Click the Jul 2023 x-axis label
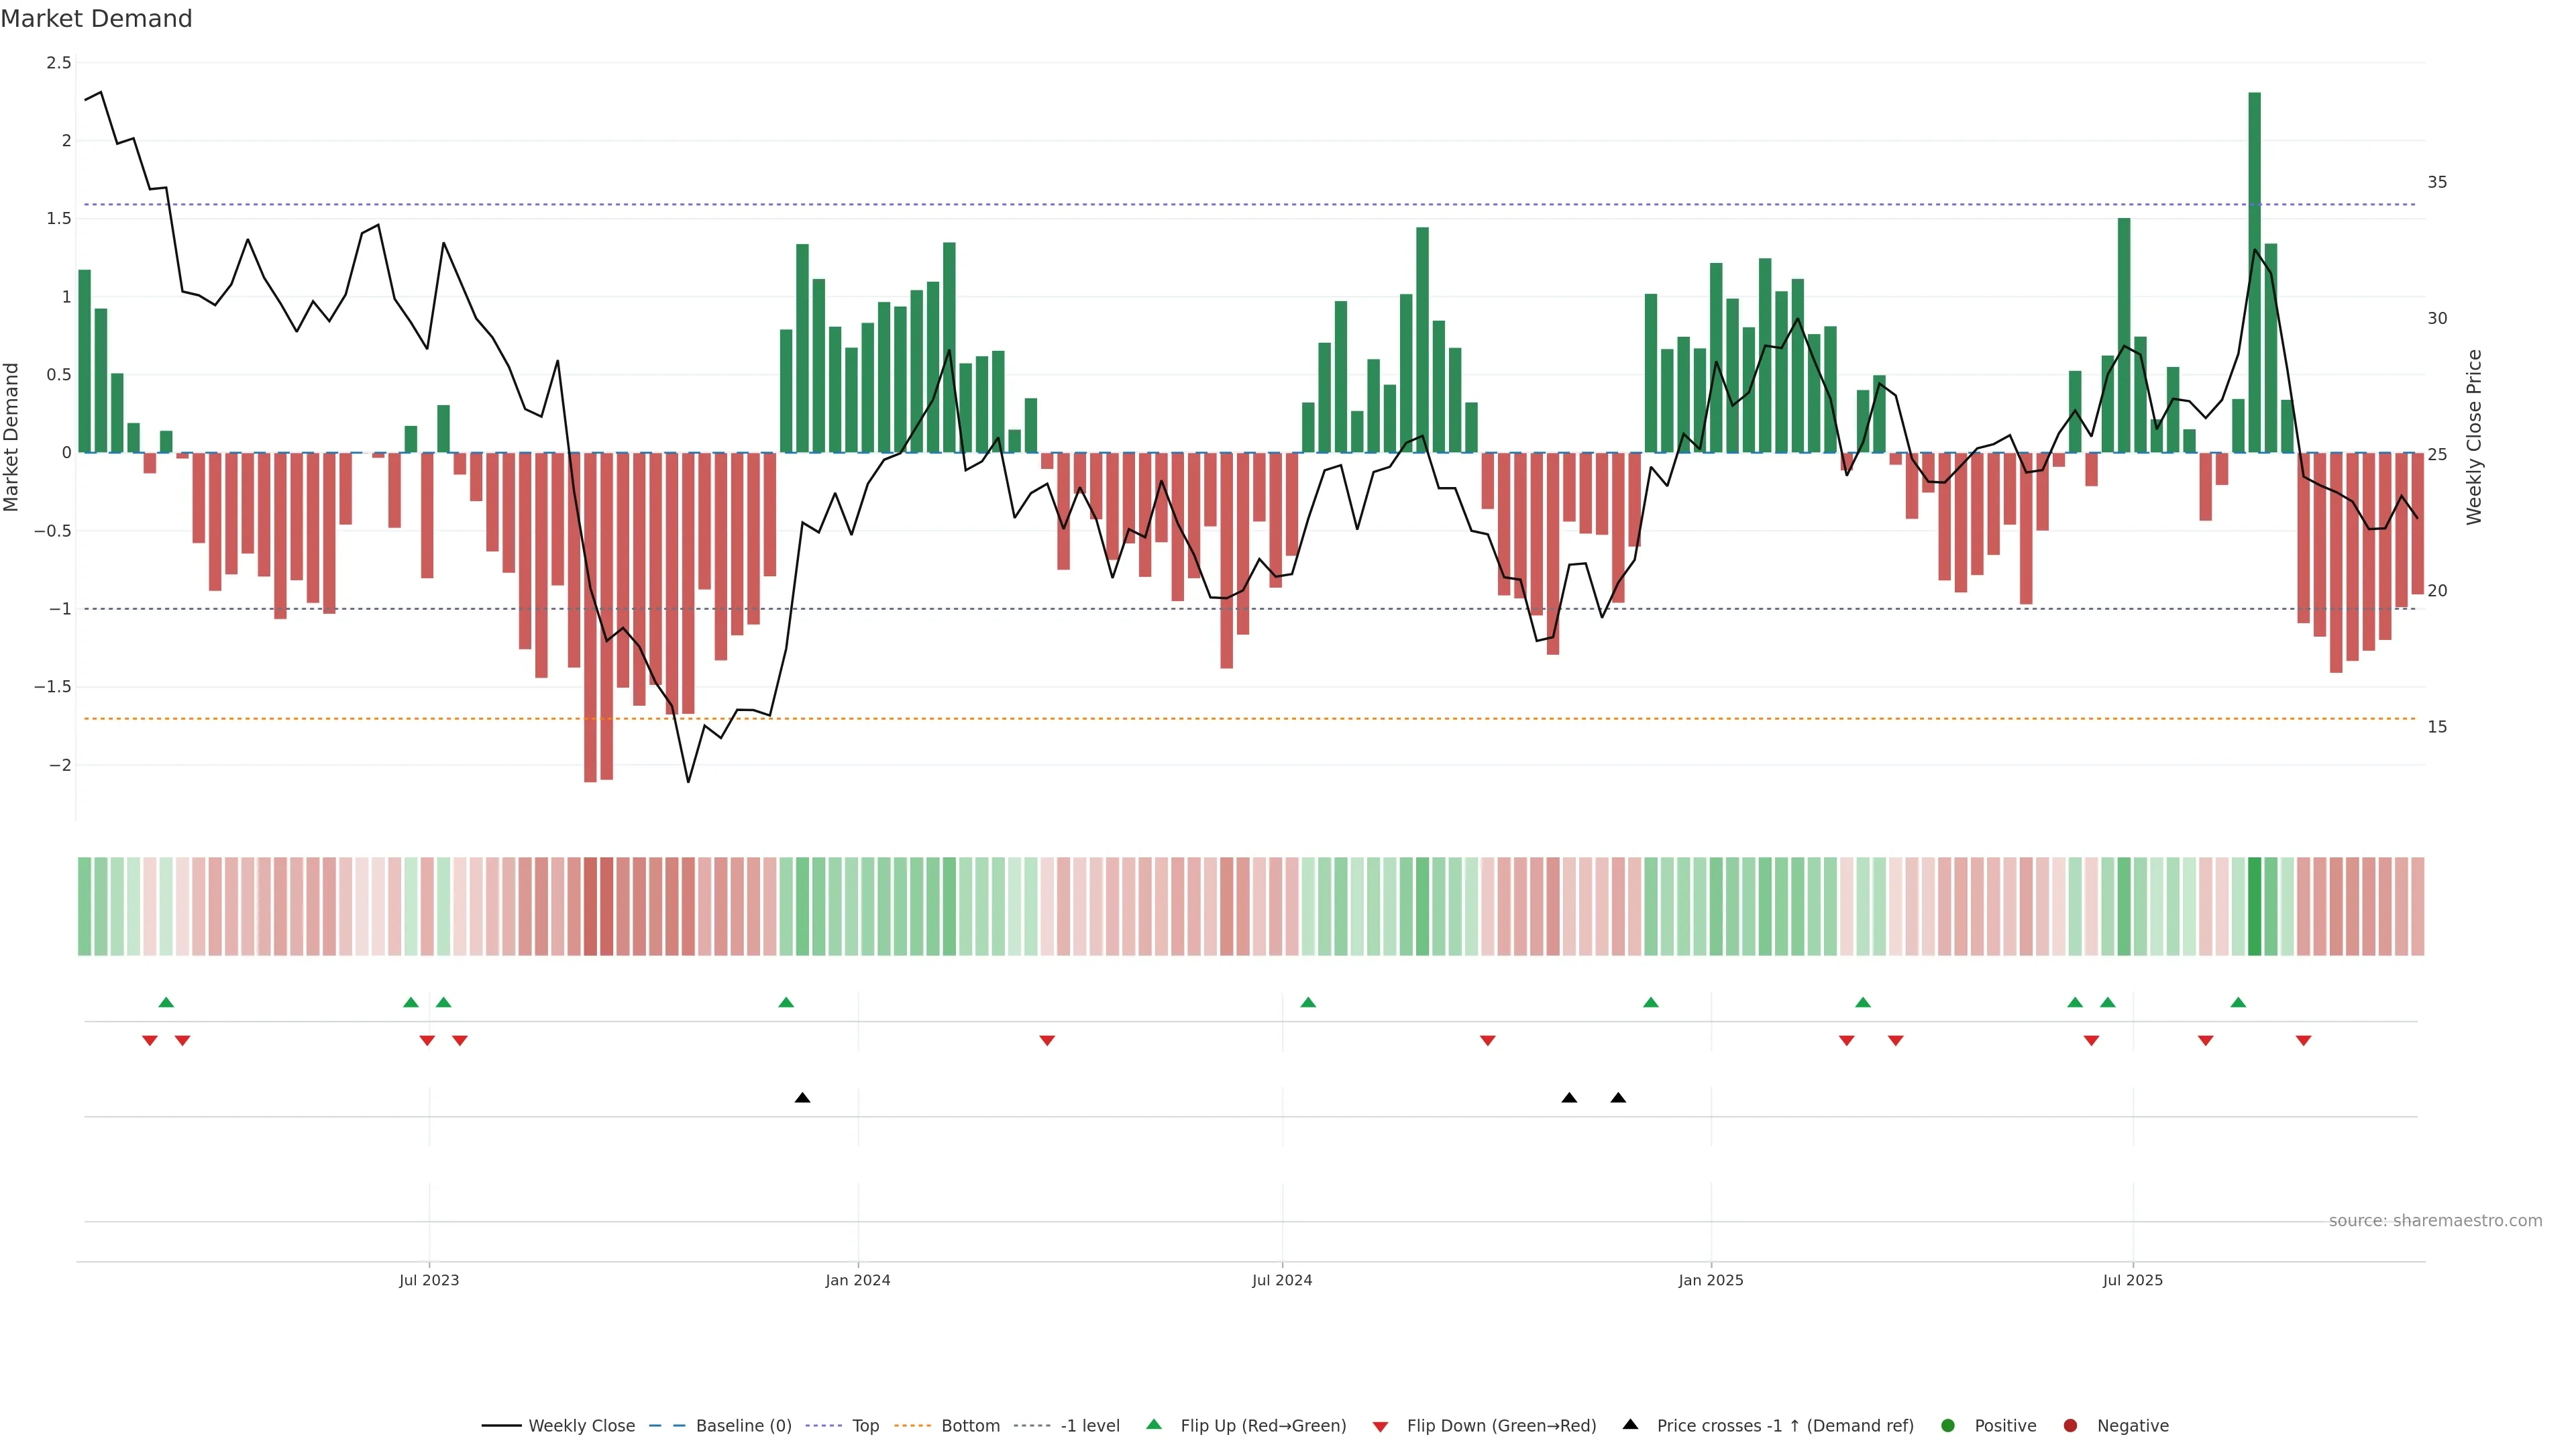This screenshot has height=1449, width=2576. (429, 1280)
